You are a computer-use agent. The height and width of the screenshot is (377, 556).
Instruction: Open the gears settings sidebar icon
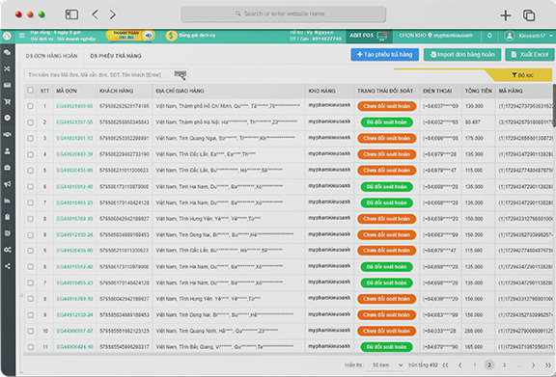tap(7, 250)
